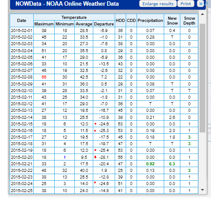Click the blue 1 minimum temperature value
This screenshot has height=200, width=211.
coord(65,157)
